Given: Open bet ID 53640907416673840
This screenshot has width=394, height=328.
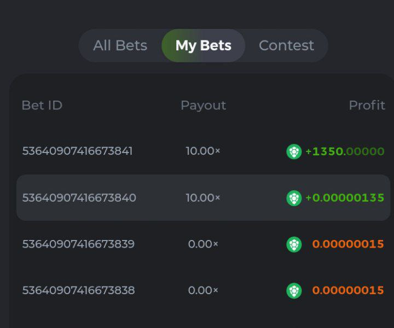Looking at the screenshot, I should click(79, 197).
